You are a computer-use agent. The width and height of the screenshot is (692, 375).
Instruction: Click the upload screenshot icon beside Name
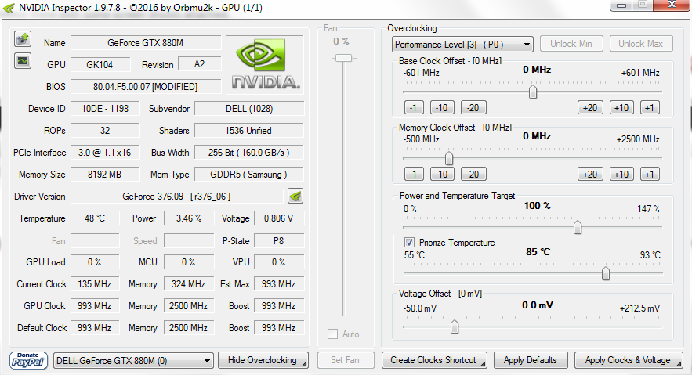tap(22, 38)
